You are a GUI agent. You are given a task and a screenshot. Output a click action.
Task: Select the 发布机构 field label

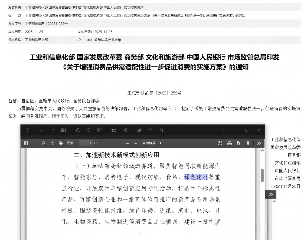click(x=15, y=40)
